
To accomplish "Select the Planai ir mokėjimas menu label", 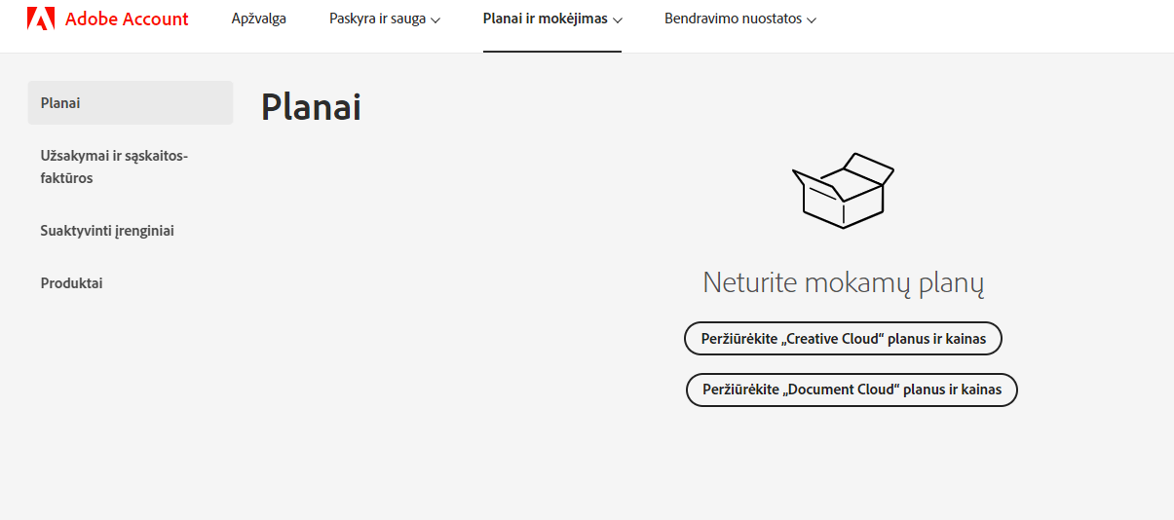I will pos(545,19).
